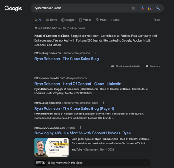The image size is (174, 168).
Task: Switch to the Videos tab
Action: pos(85,20)
